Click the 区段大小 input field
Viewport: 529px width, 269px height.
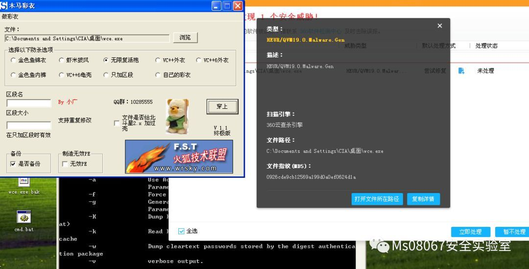pyautogui.click(x=29, y=125)
